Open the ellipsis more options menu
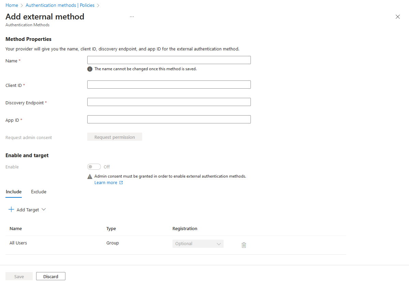 point(132,17)
